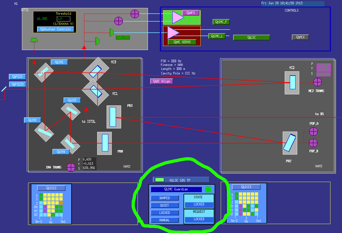This screenshot has height=233, width=342.
Task: Click the Threshold value input field
Action: pos(63,19)
